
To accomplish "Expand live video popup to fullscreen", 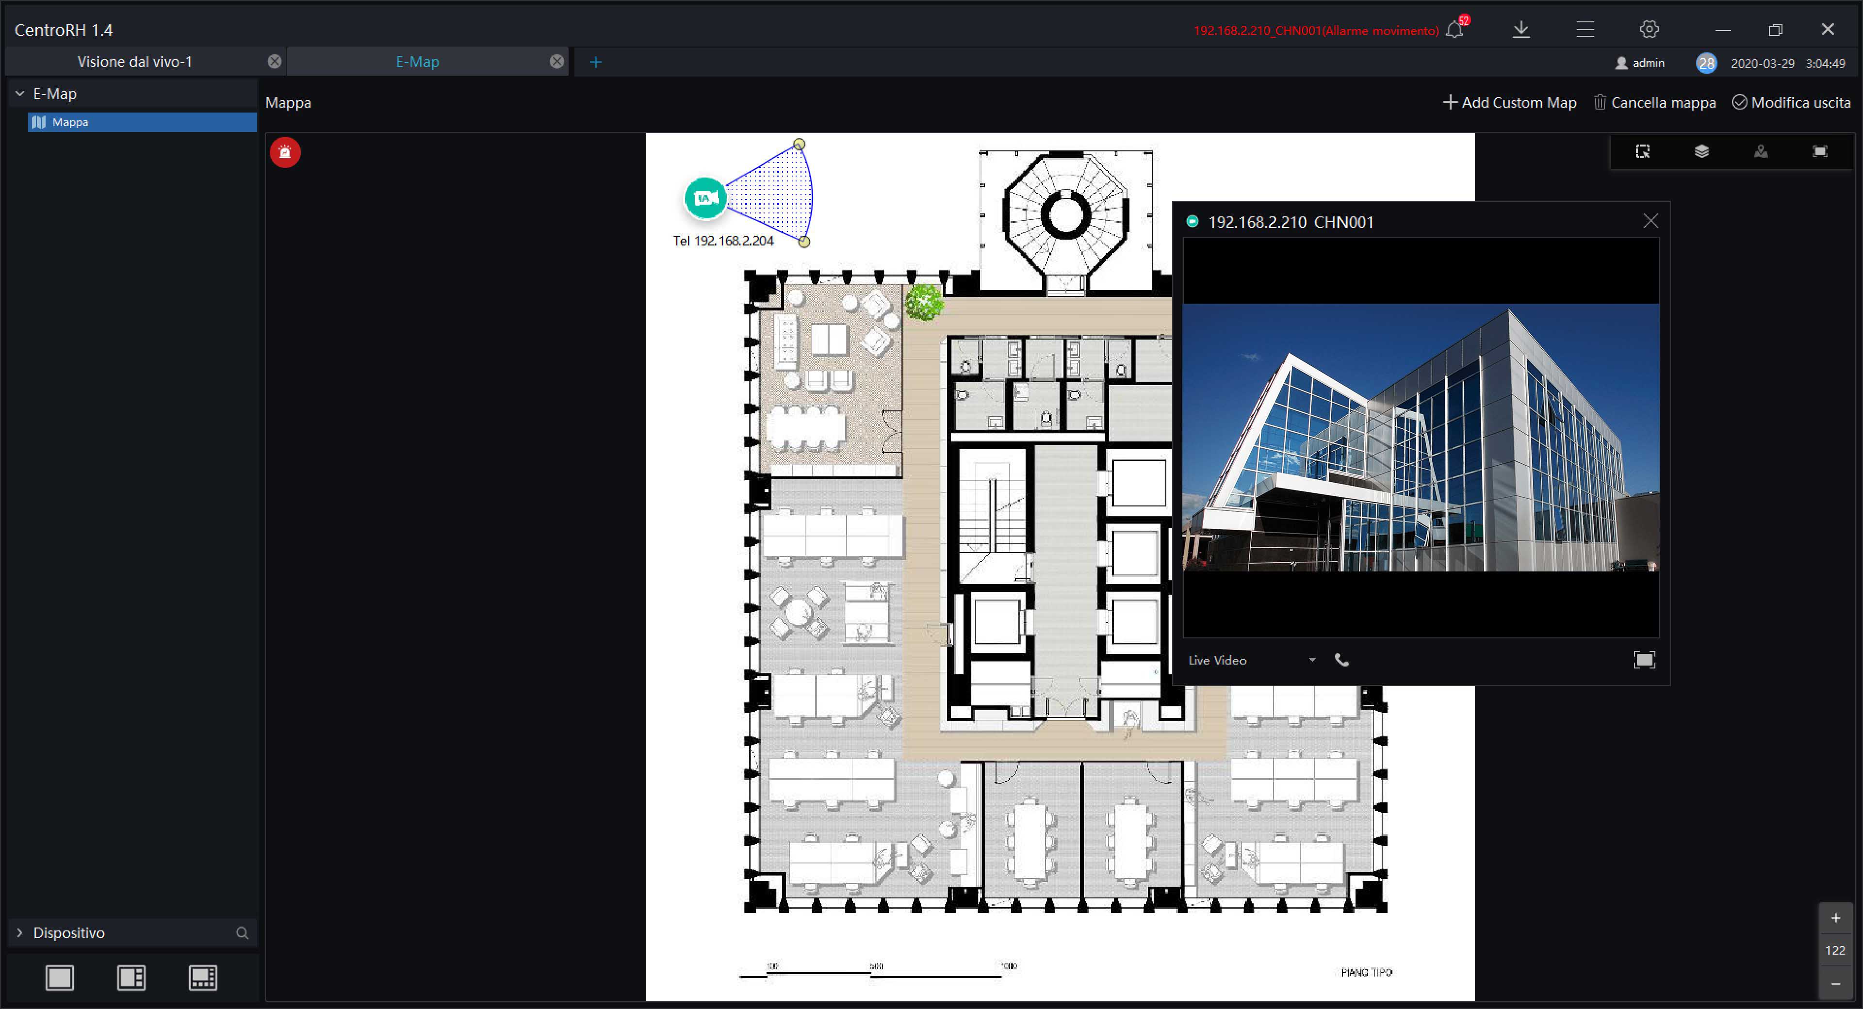I will tap(1644, 660).
